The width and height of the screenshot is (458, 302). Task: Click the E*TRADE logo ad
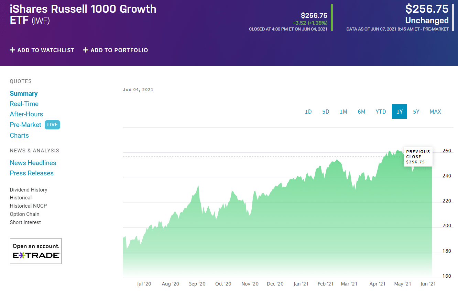[x=36, y=251]
